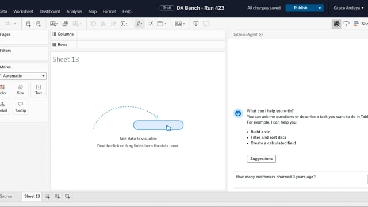Screen dimensions: 368x207
Task: Open the Analysis menu
Action: click(x=74, y=11)
